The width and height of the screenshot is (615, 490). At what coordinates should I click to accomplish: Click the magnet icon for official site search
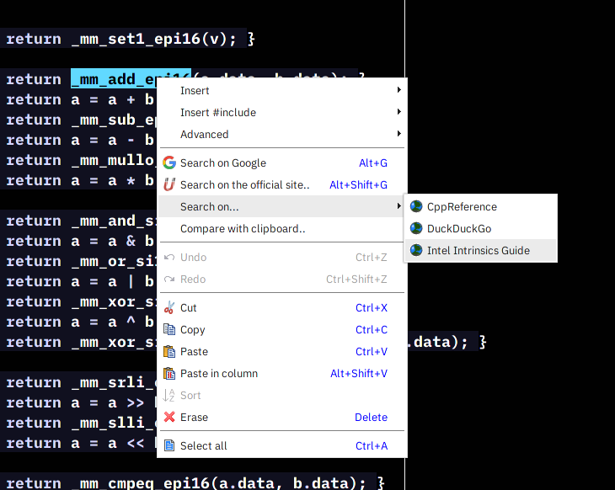coord(169,185)
